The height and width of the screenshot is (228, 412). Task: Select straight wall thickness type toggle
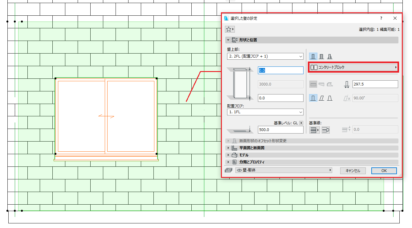(x=313, y=84)
